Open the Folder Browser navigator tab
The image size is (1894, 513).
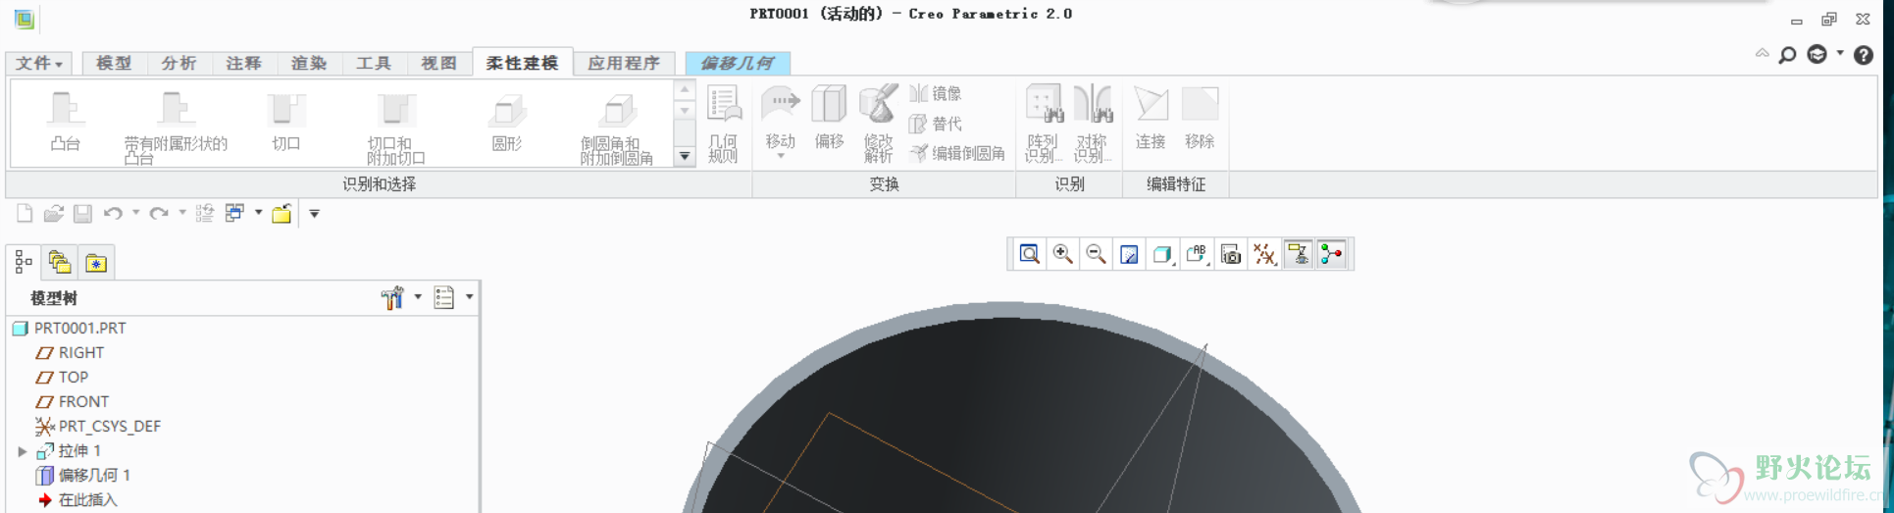(x=60, y=262)
